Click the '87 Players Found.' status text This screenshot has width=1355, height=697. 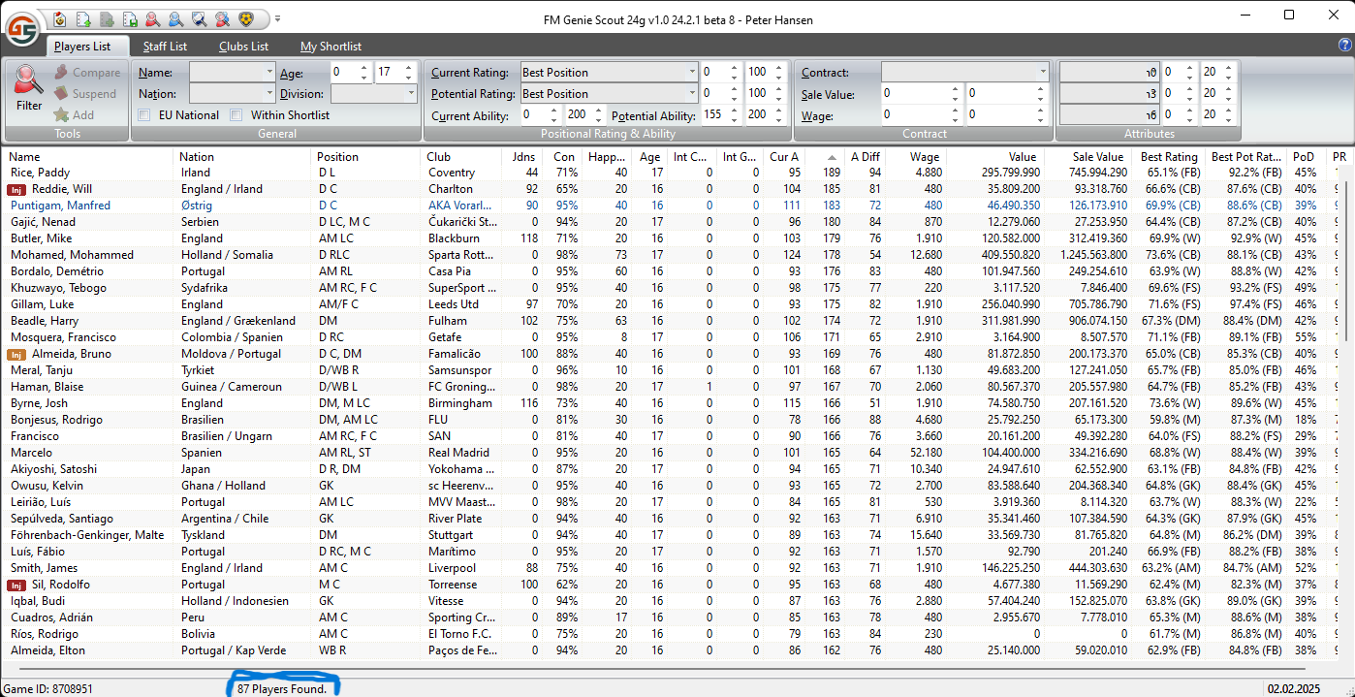(x=284, y=689)
